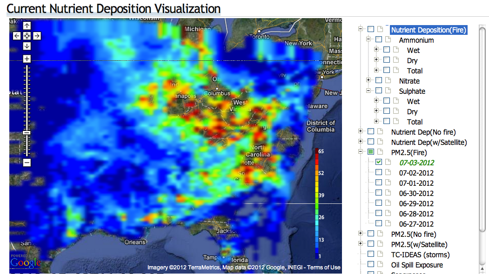Viewport: 489px width, 274px height.
Task: Check the Nitrate checkbox
Action: [379, 80]
